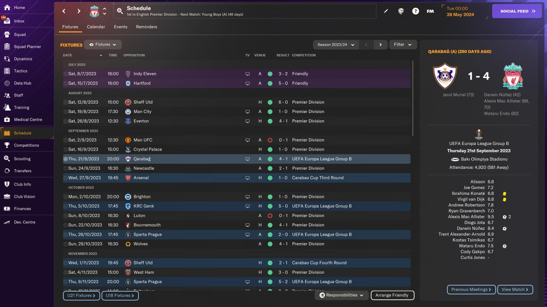Screen dimensions: 547x307
Task: Click the fixtures list vertical scrollbar
Action: pyautogui.click(x=412, y=98)
